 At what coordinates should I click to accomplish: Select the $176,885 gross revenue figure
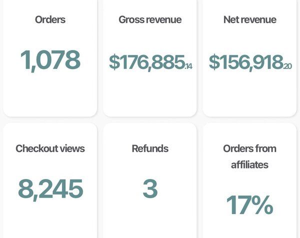(147, 62)
